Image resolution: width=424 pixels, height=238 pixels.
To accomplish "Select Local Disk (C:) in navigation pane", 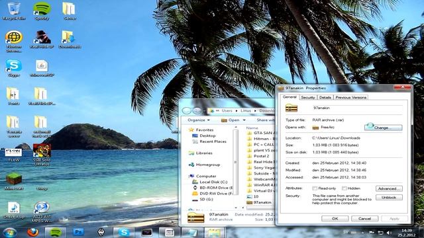I will tap(210, 182).
